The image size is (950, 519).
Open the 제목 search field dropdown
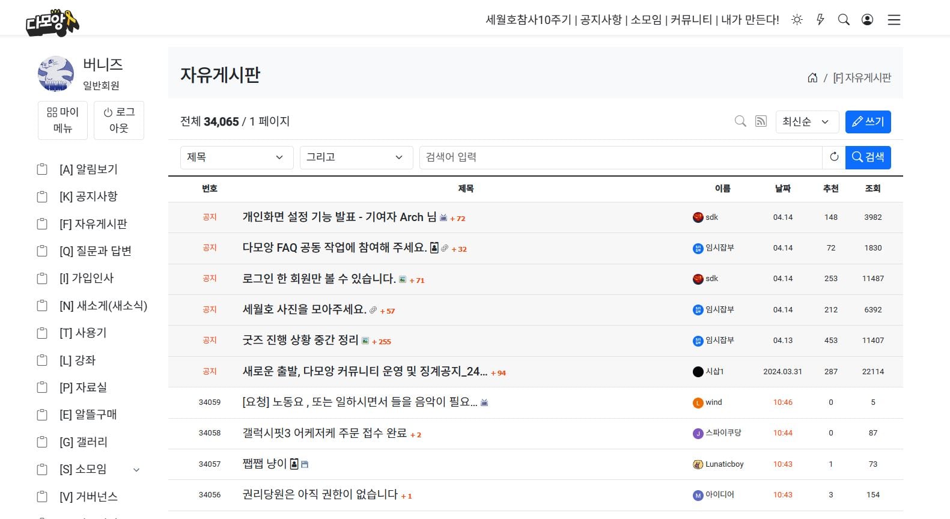point(237,157)
